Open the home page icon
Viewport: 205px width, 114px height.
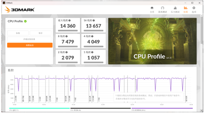152,8
